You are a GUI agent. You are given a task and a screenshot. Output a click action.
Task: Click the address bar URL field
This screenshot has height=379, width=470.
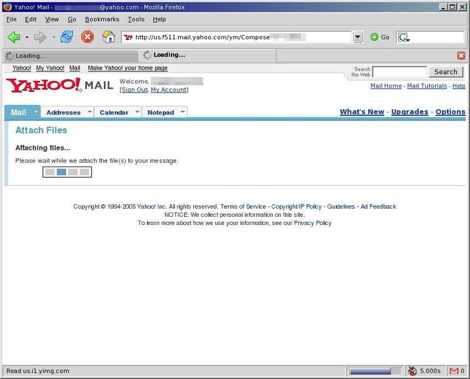[236, 37]
